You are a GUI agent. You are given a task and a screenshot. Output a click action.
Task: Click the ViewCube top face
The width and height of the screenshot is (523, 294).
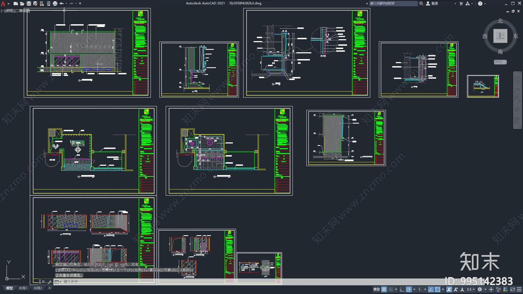[500, 36]
